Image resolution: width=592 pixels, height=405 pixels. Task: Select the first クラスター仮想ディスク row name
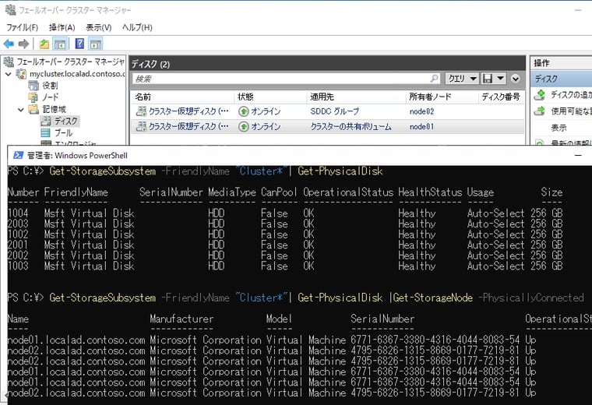pos(189,111)
